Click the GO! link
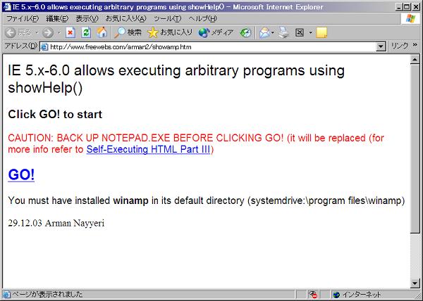 coord(21,174)
